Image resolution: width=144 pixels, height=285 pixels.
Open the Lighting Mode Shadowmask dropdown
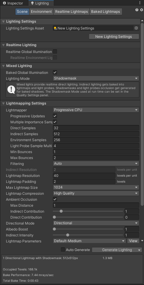96,78
